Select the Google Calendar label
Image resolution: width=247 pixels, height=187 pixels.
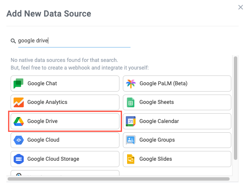pyautogui.click(x=159, y=121)
